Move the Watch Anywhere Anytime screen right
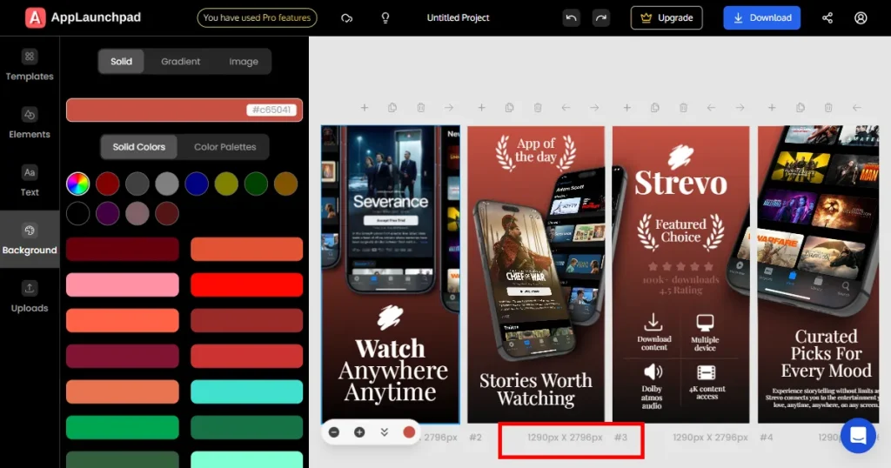This screenshot has height=468, width=891. [x=449, y=107]
